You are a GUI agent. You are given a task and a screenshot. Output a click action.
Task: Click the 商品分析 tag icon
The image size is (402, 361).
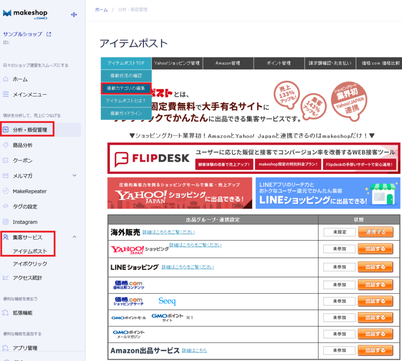[x=6, y=145]
